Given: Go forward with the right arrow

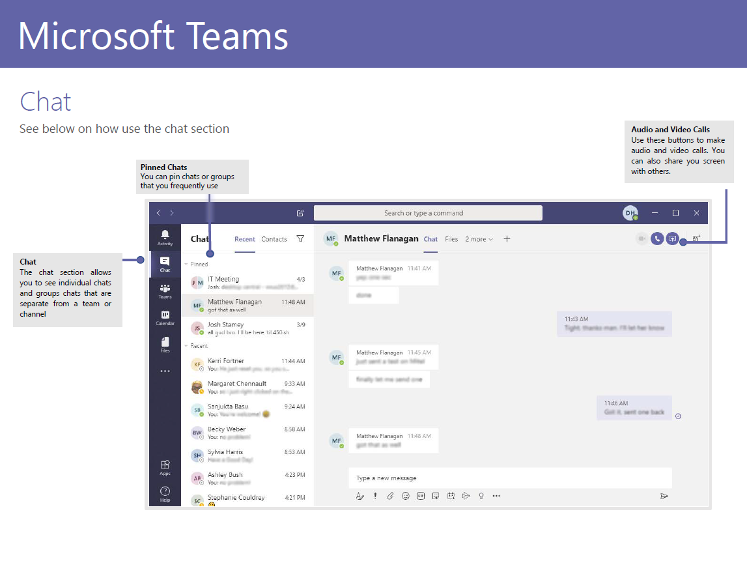Looking at the screenshot, I should point(172,213).
